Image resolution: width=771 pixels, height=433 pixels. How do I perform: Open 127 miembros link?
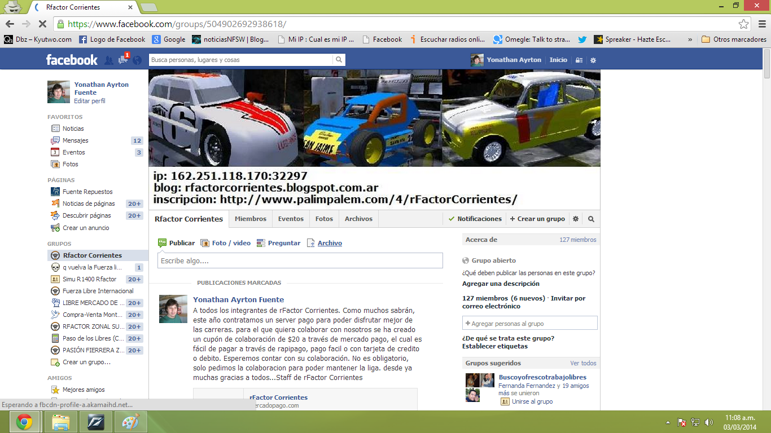(577, 240)
